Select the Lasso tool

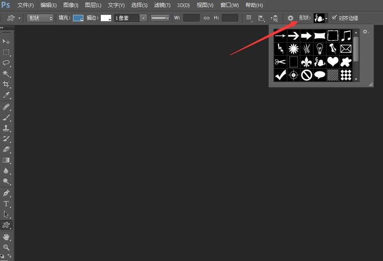(x=6, y=63)
